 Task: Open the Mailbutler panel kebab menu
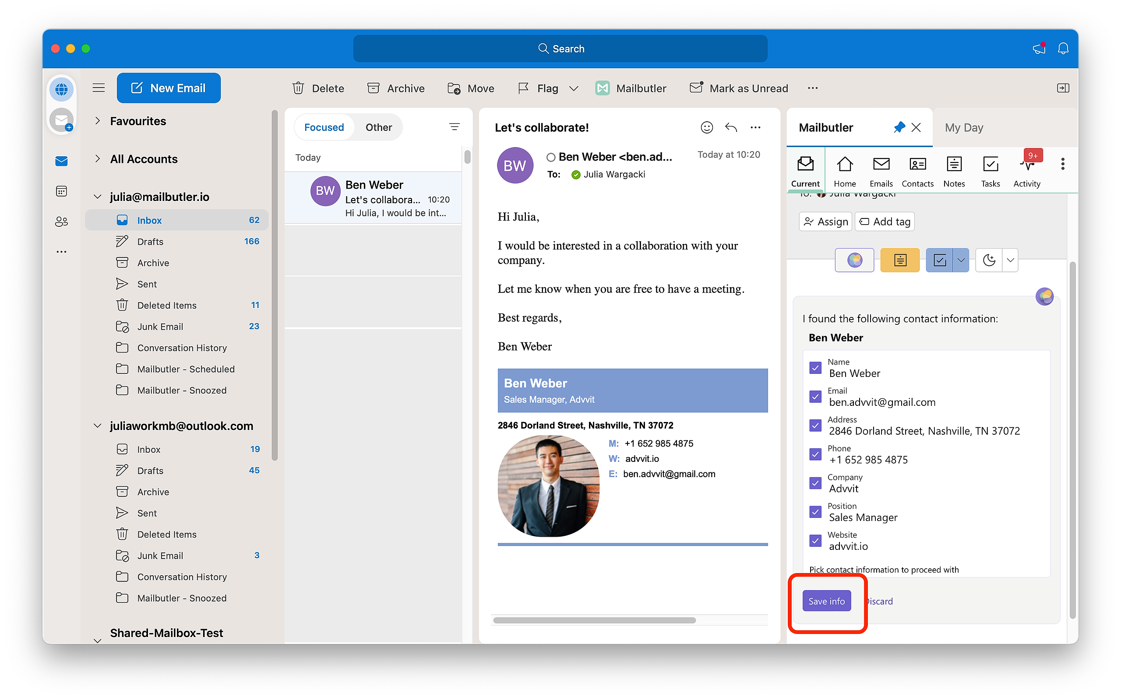[1063, 164]
